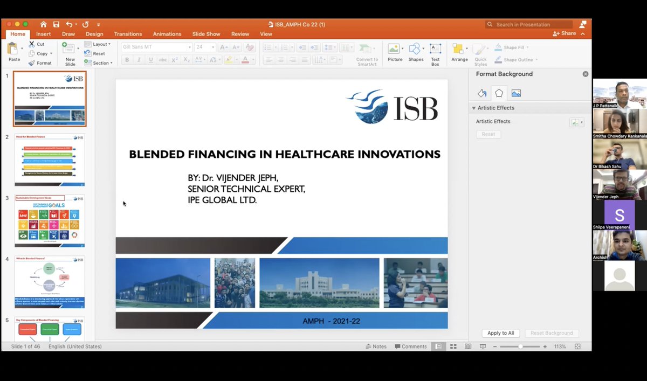Click the Search in Presentation field
The width and height of the screenshot is (647, 381).
coord(529,24)
